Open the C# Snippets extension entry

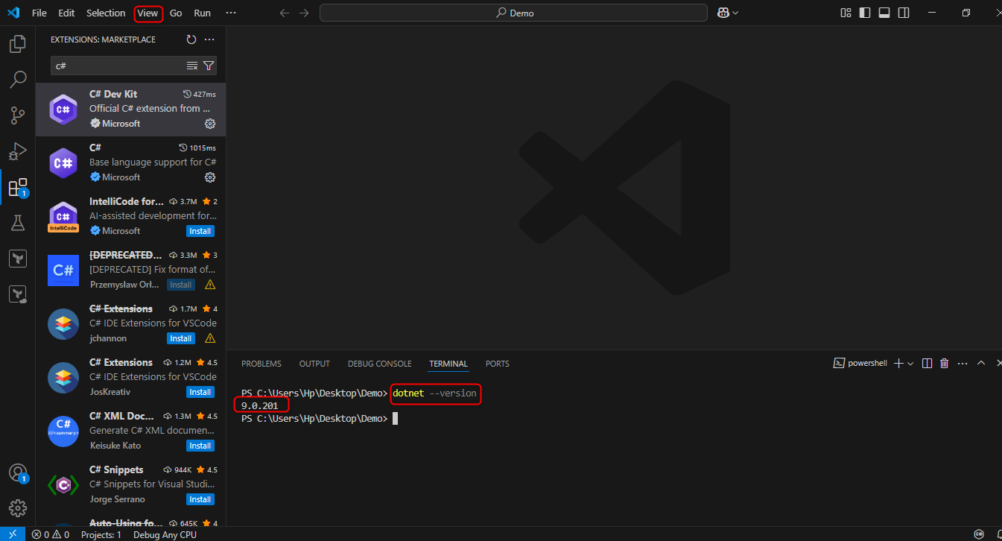pos(130,484)
